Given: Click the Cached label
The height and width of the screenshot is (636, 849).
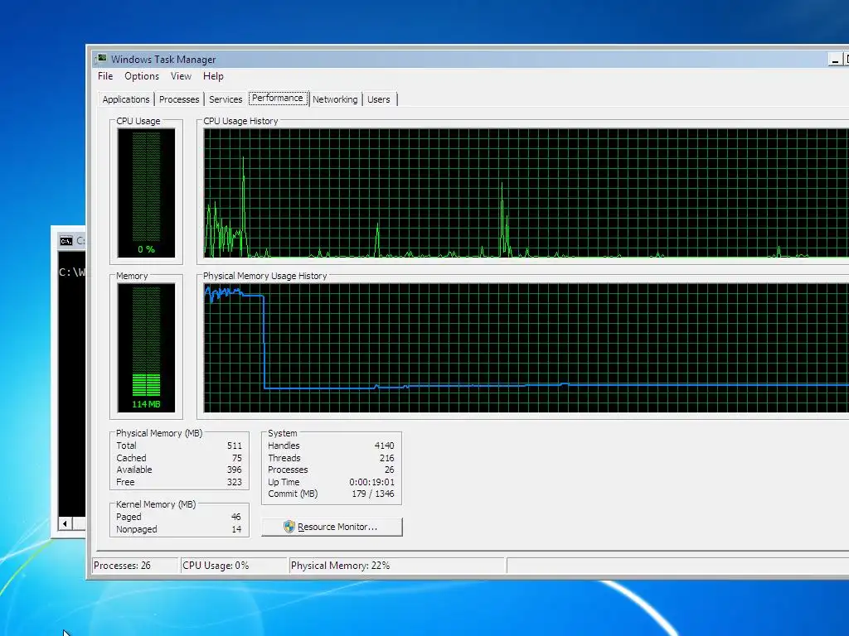Looking at the screenshot, I should tap(132, 458).
